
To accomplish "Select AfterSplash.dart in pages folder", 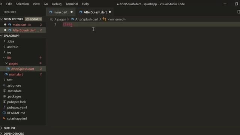I will pos(23,69).
